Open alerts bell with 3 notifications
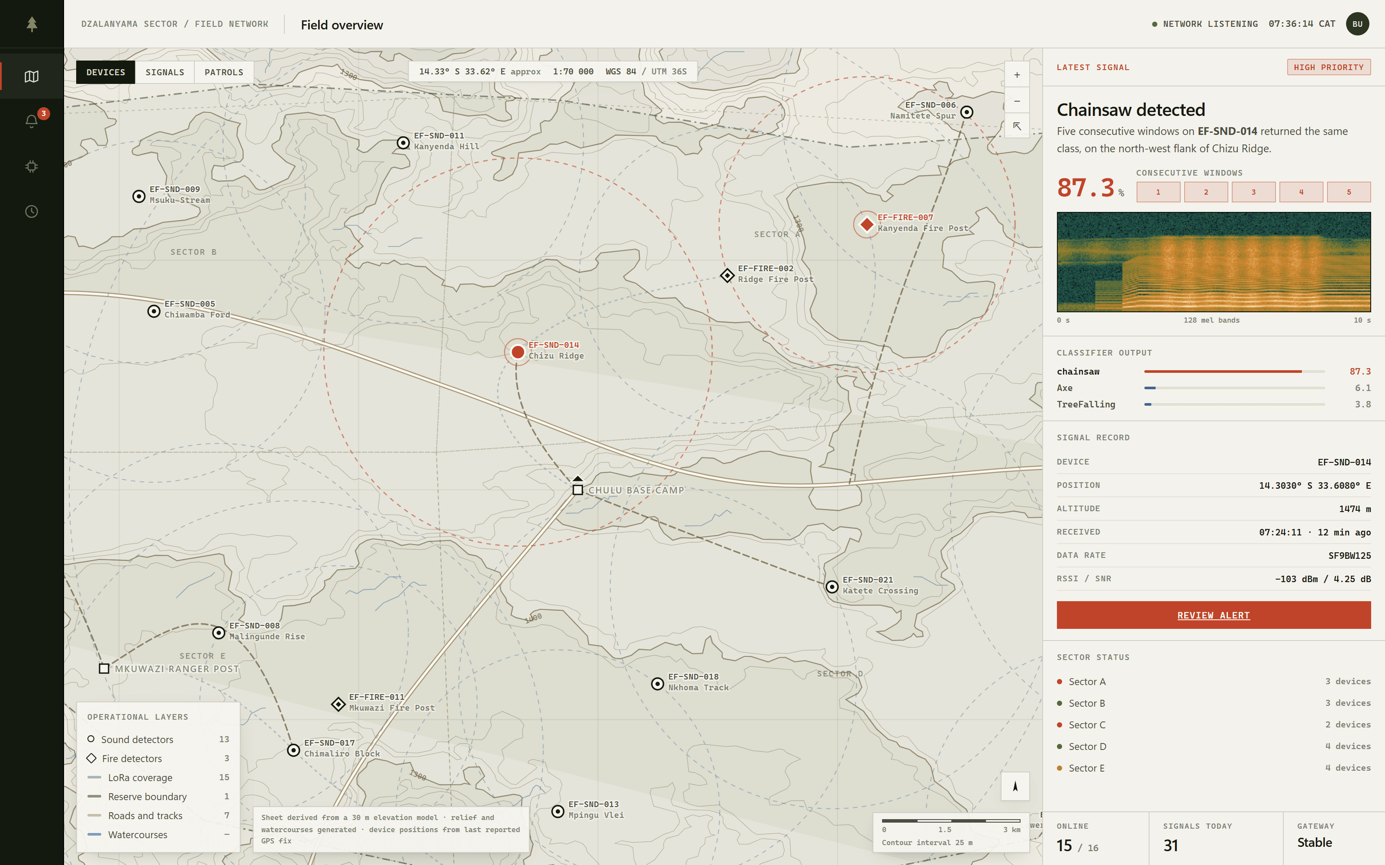The height and width of the screenshot is (865, 1385). pos(32,121)
